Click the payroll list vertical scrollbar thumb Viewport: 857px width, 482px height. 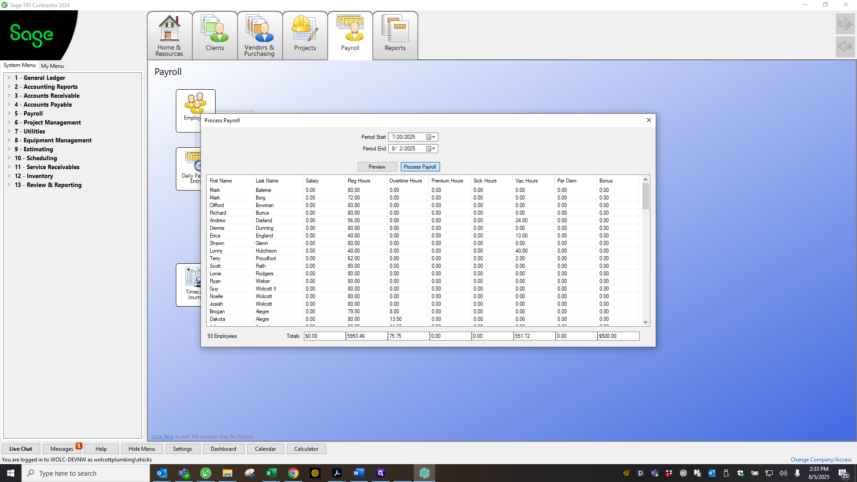click(x=645, y=196)
